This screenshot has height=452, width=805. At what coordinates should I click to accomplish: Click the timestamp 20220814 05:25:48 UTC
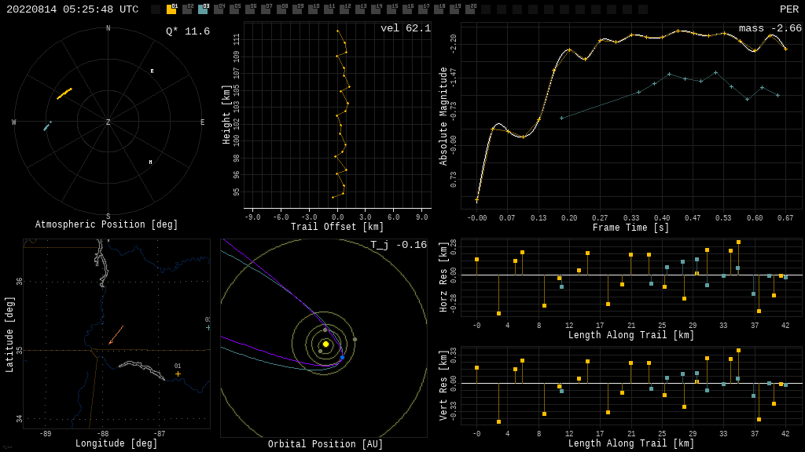tap(72, 9)
